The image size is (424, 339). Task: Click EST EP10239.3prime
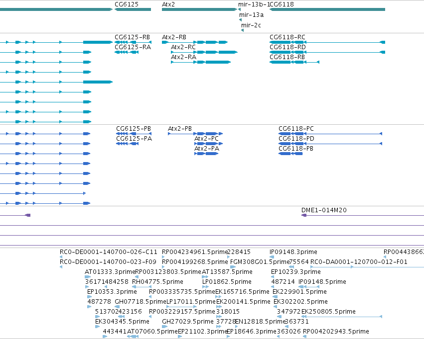tap(296, 272)
